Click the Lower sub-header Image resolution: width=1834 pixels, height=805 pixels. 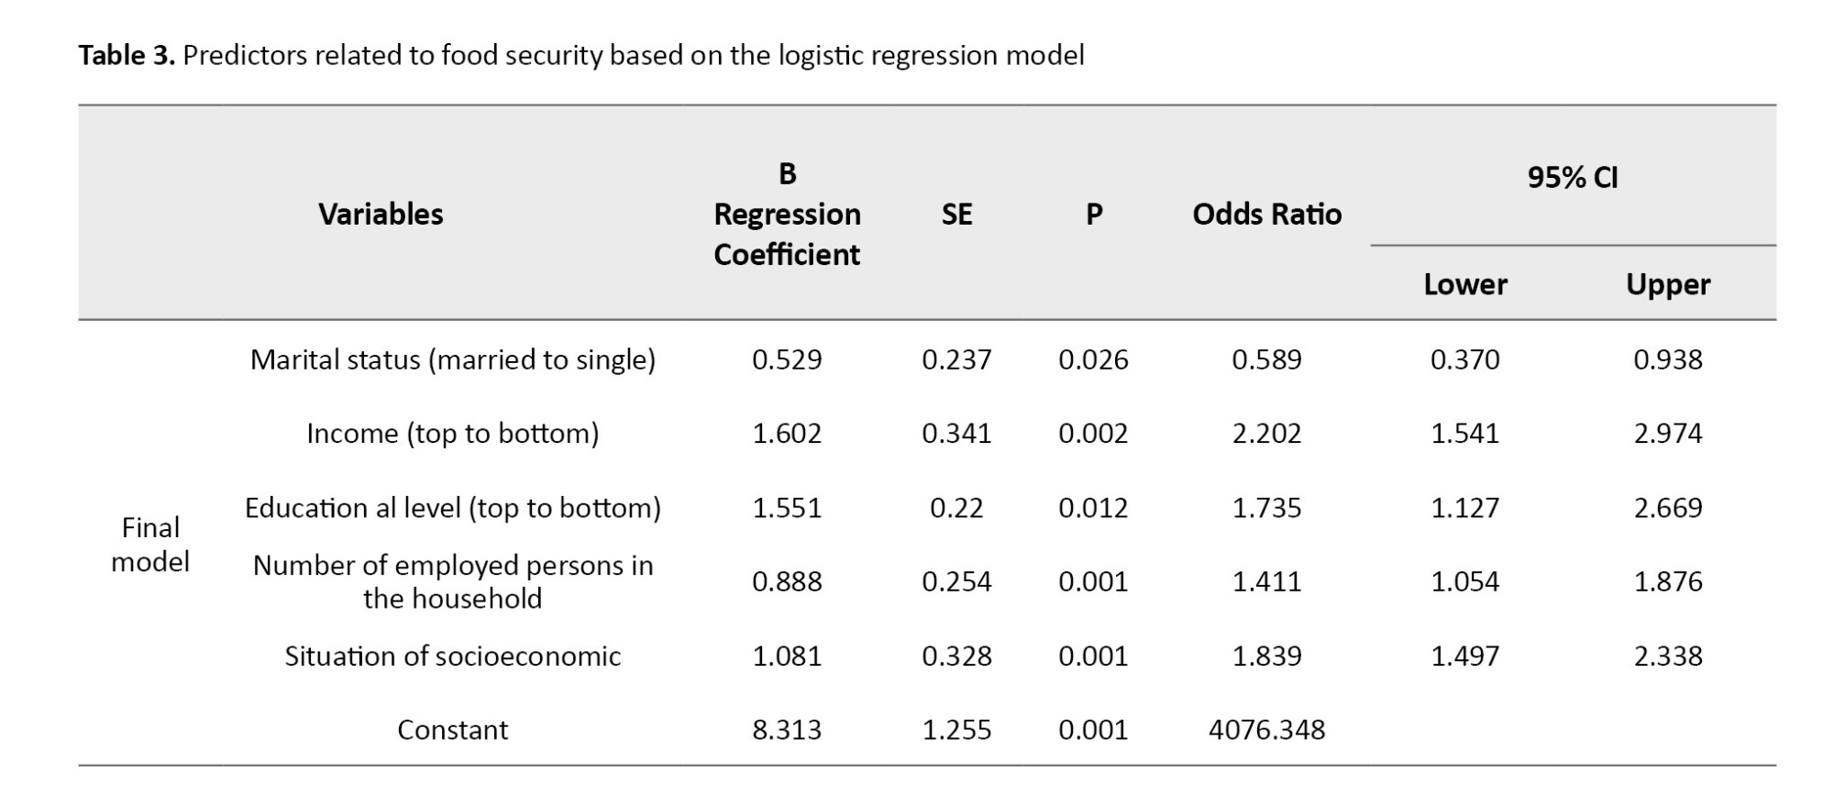[x=1464, y=285]
